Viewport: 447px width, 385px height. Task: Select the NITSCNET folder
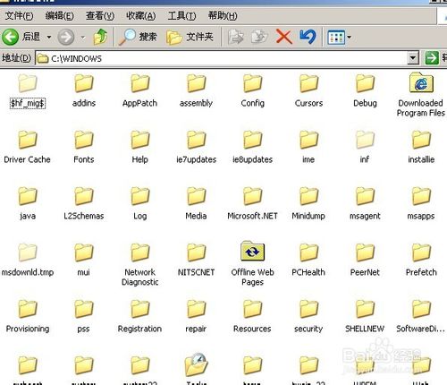[x=196, y=261]
